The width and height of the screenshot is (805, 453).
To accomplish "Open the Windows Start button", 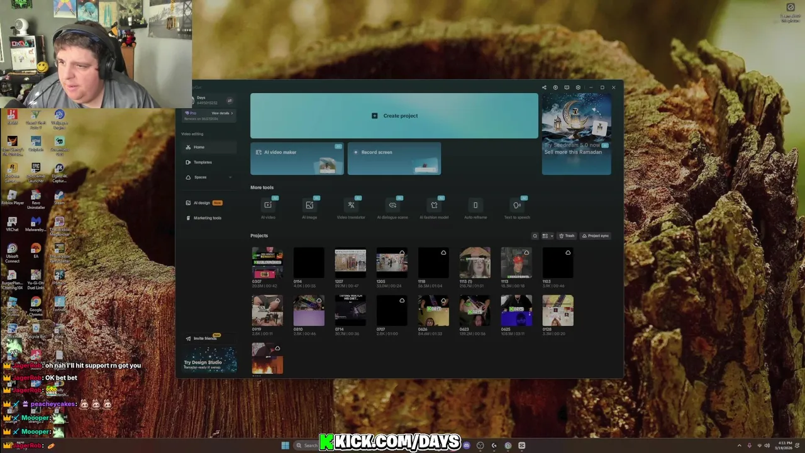I will coord(286,445).
